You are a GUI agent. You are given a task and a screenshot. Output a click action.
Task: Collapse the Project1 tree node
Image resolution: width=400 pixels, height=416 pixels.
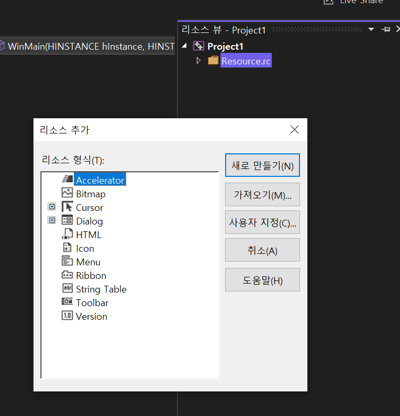(x=184, y=46)
